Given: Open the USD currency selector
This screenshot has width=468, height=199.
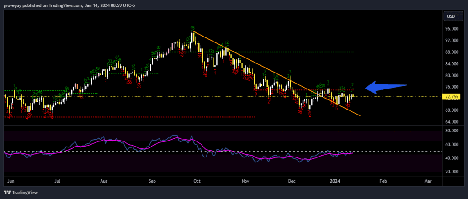Looking at the screenshot, I should 450,16.
